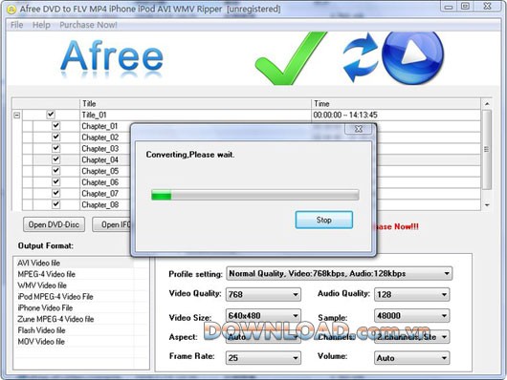The image size is (507, 380).
Task: Click the 00:00:00 -- 14:13:45 time cell
Action: pyautogui.click(x=345, y=115)
